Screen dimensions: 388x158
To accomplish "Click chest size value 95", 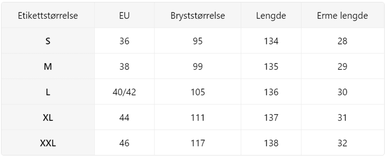I will click(198, 41).
